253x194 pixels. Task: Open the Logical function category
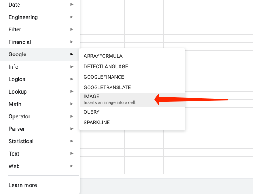click(18, 79)
